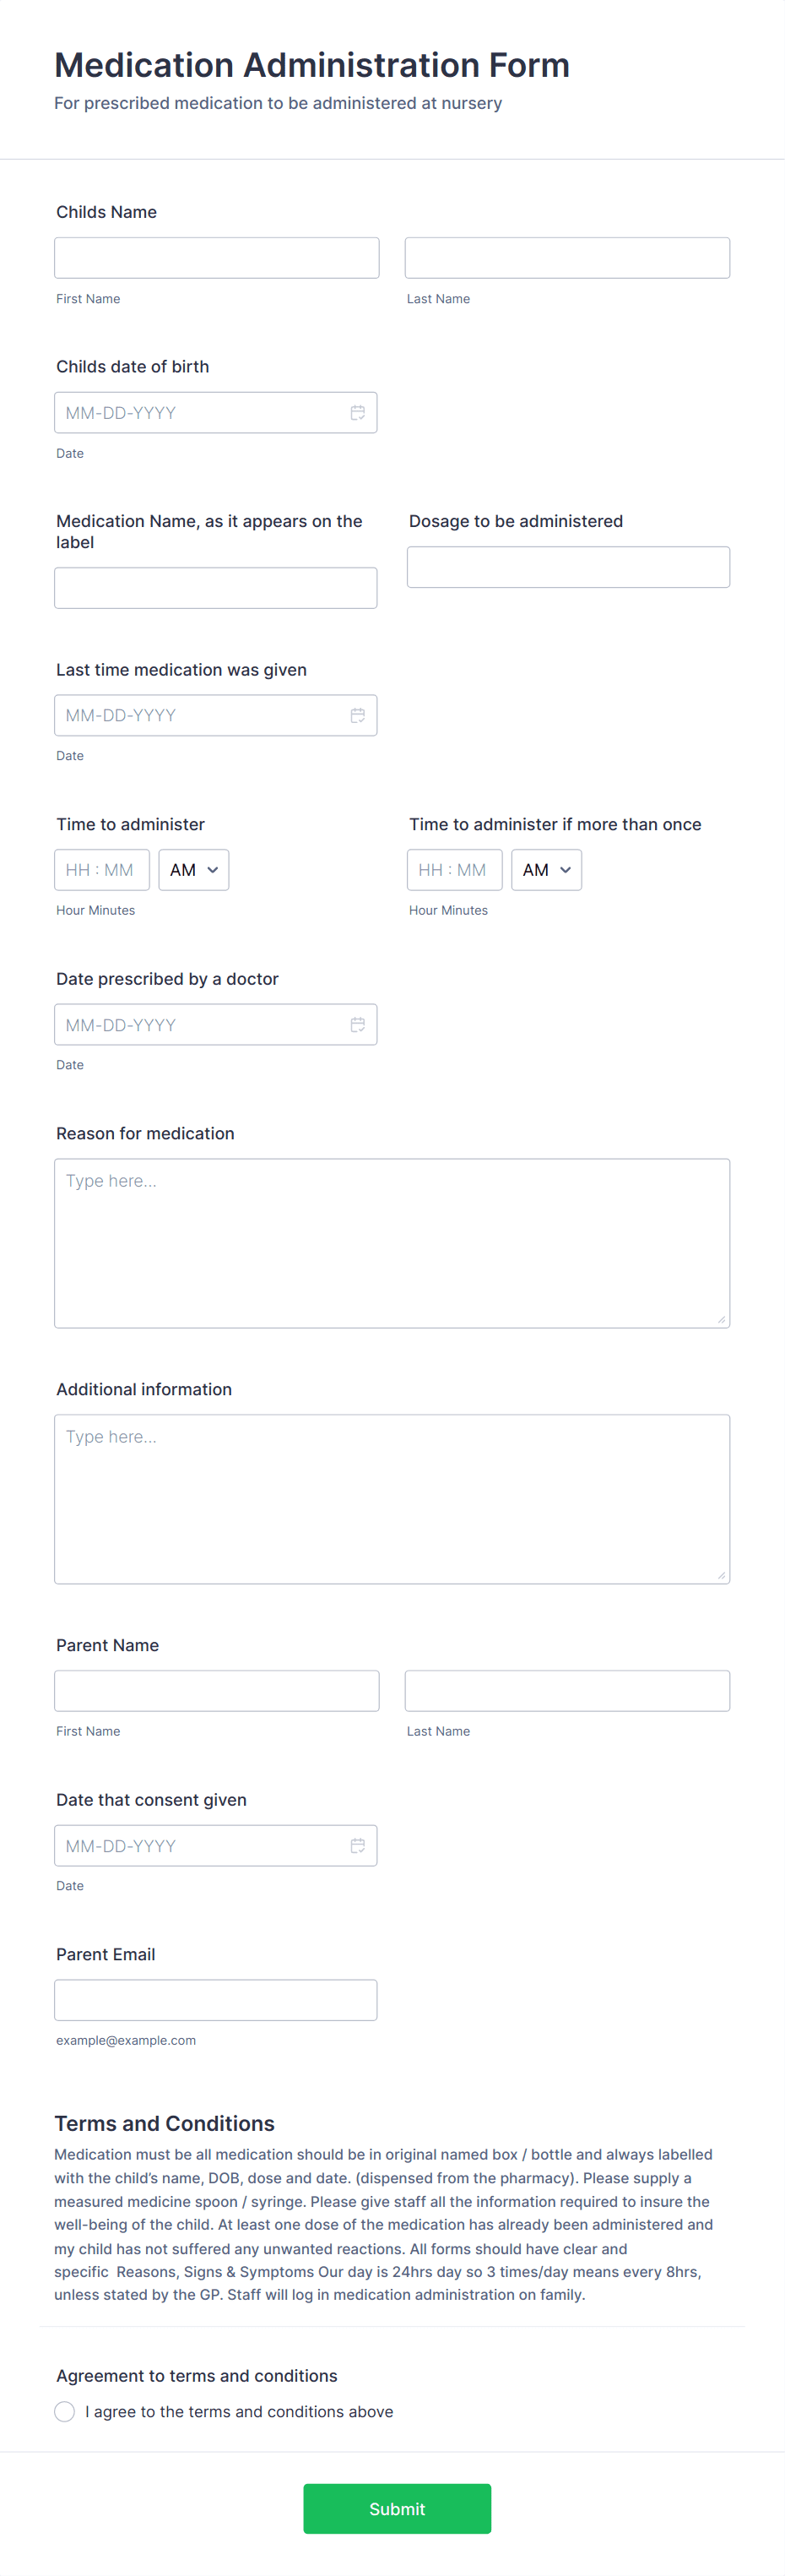785x2576 pixels.
Task: Click the HH:MM field under Time to administer
Action: pyautogui.click(x=101, y=869)
